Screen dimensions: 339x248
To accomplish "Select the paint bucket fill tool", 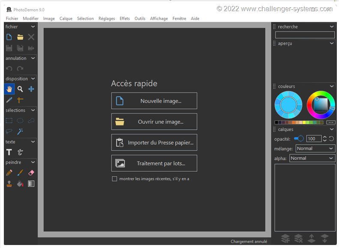I will (20, 184).
